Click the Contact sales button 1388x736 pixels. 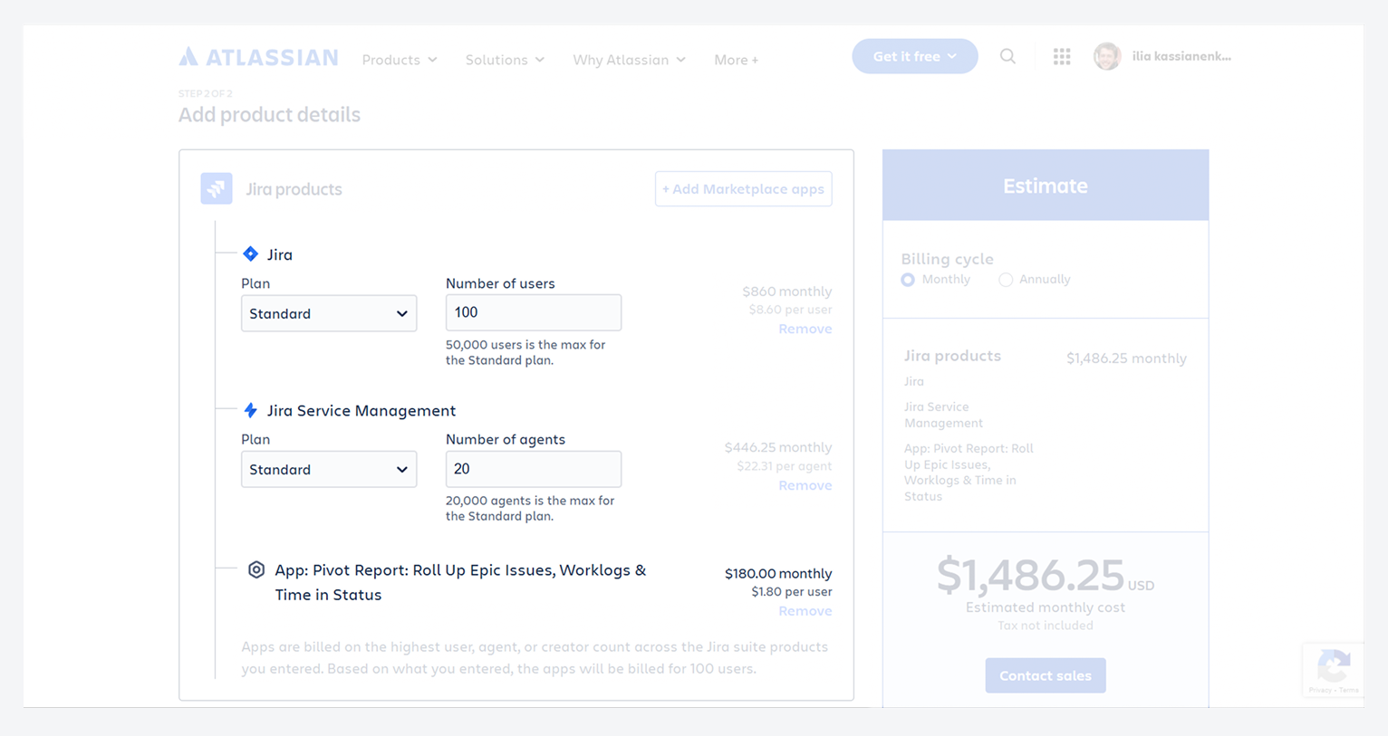coord(1046,675)
